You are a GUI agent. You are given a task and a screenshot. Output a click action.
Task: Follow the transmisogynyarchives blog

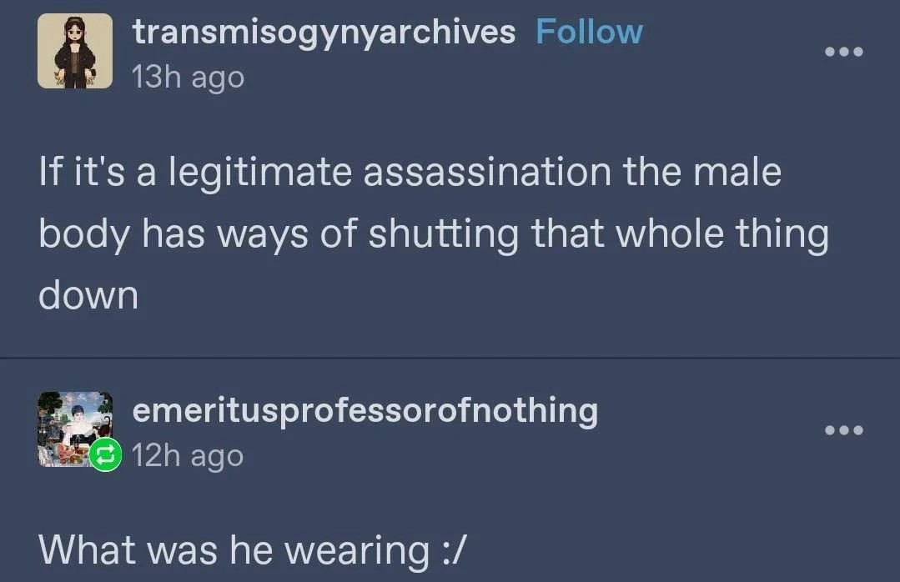589,32
